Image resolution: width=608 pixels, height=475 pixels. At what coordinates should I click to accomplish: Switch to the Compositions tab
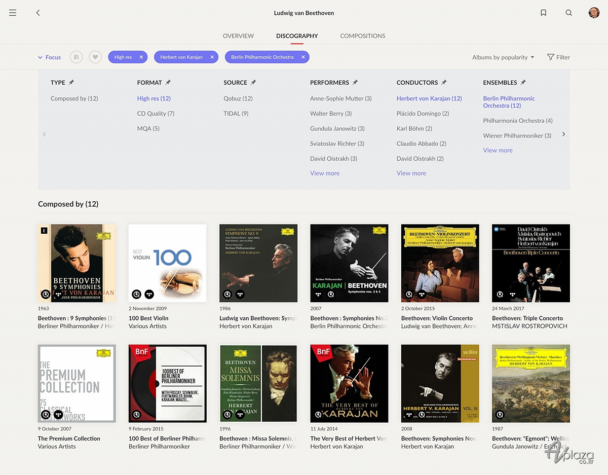point(363,36)
